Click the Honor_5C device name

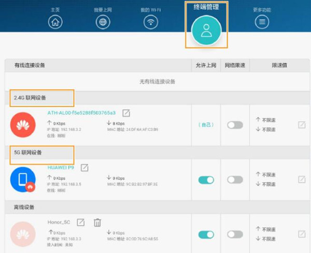tap(59, 222)
